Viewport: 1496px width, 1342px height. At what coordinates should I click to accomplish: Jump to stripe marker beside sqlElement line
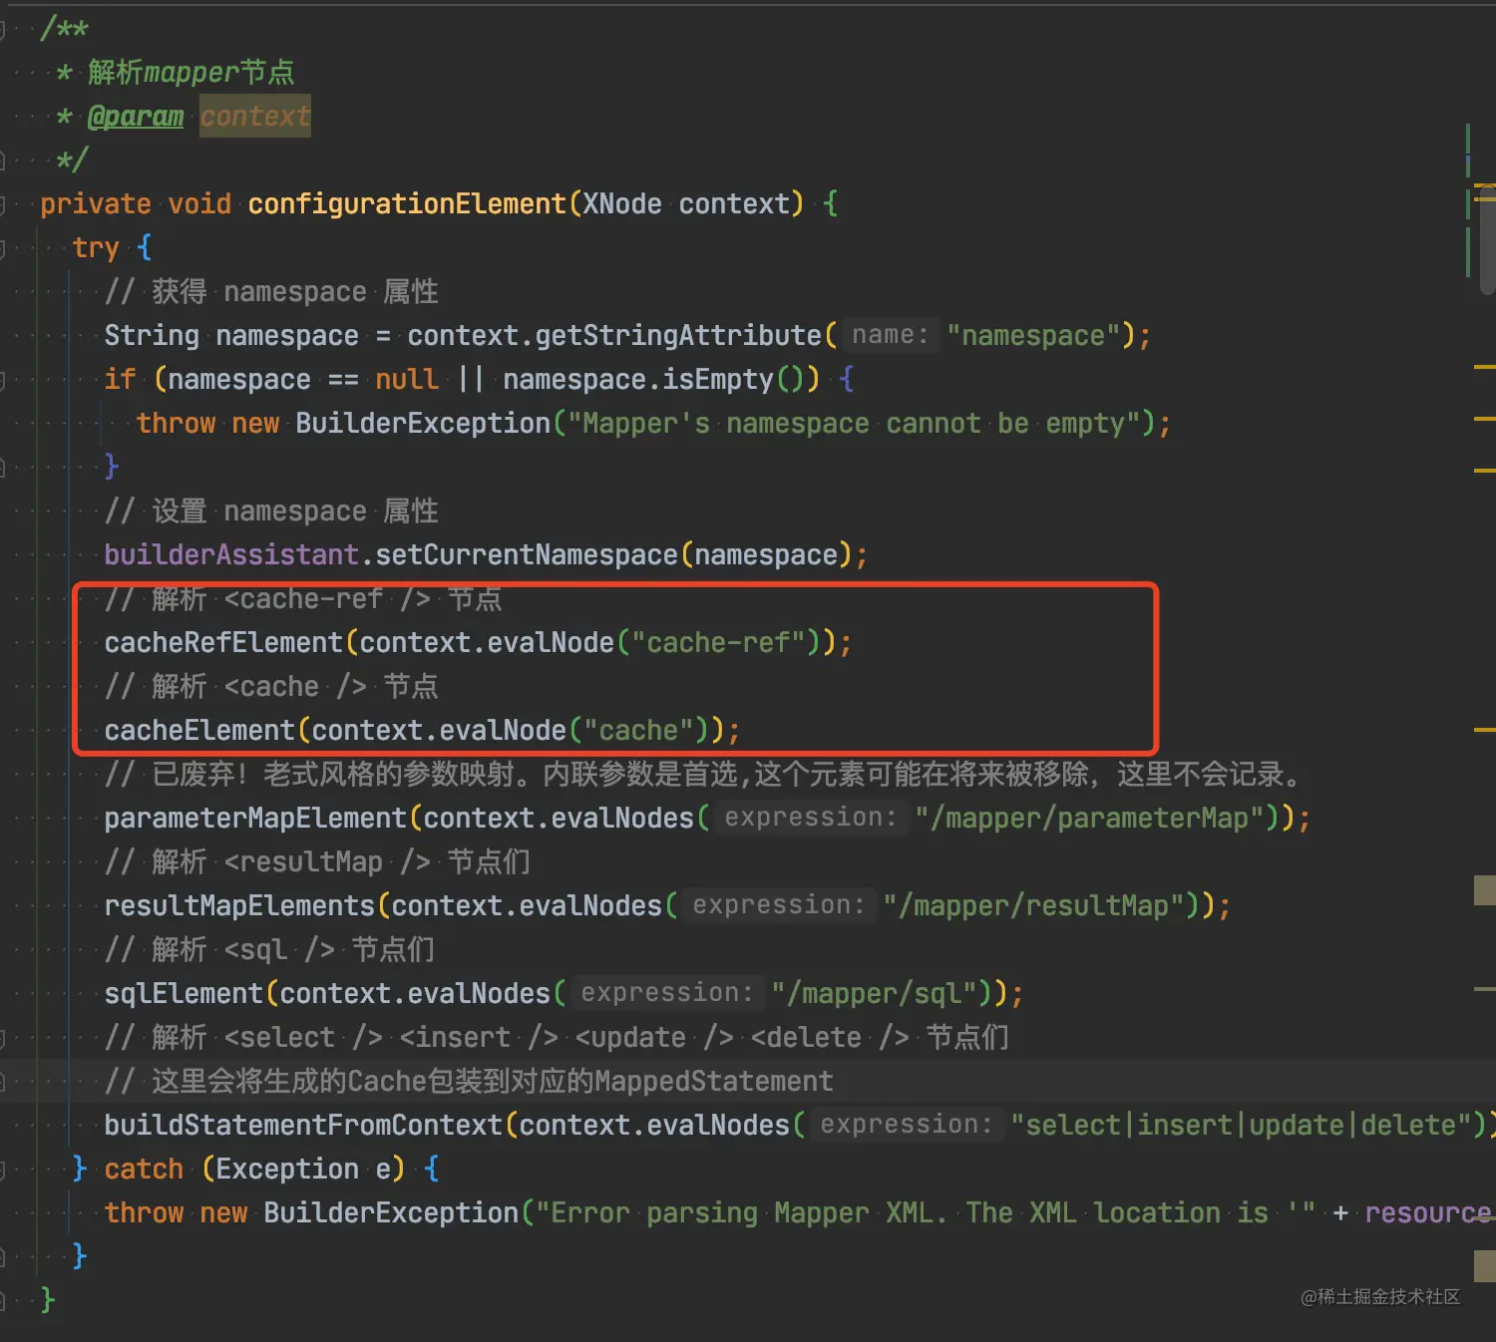coord(1484,989)
